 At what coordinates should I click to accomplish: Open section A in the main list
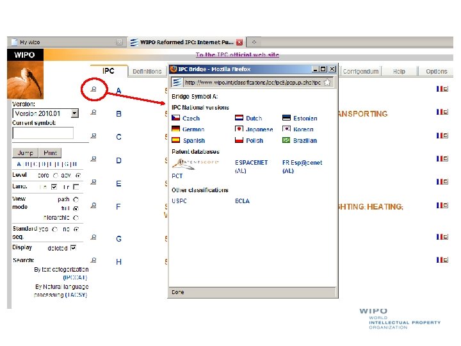click(118, 90)
